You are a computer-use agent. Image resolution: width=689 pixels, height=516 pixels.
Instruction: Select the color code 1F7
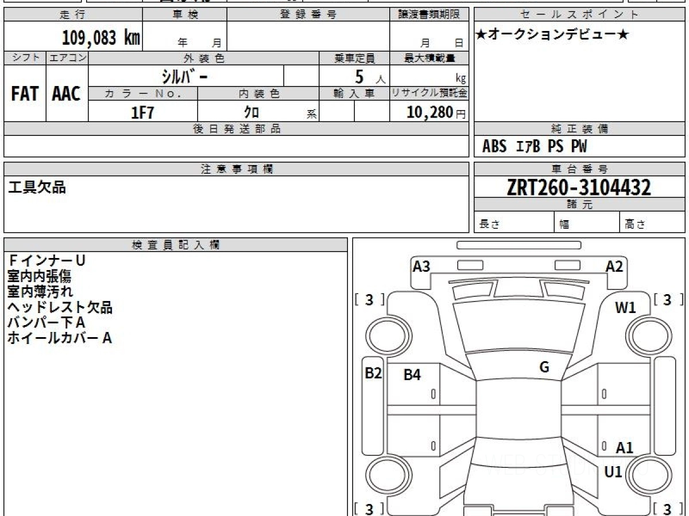point(142,112)
